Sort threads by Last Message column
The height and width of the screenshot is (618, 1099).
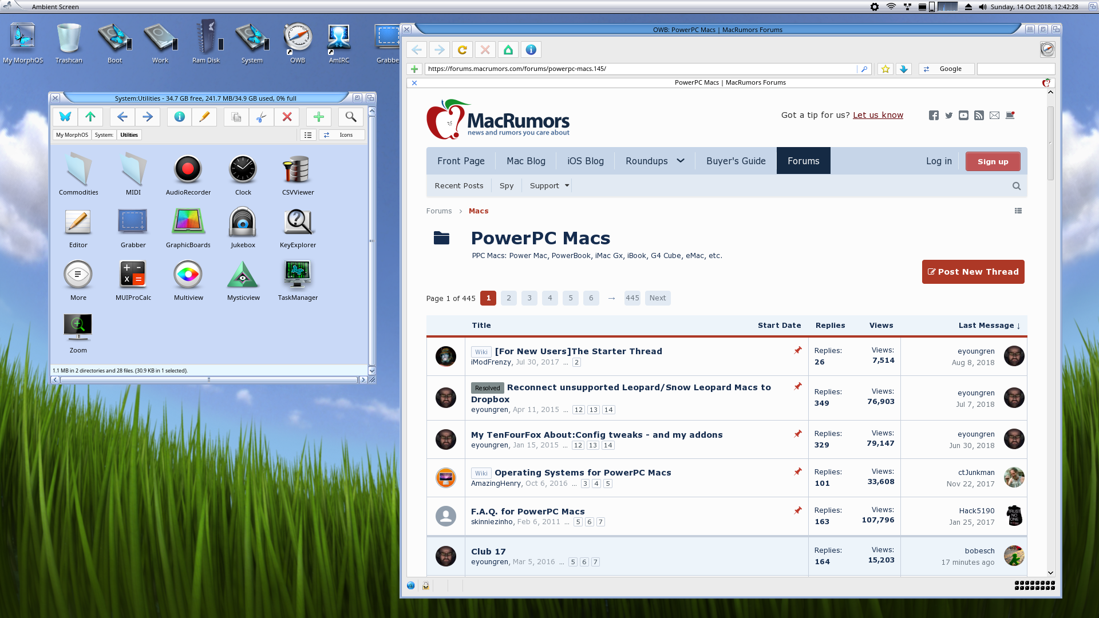(x=989, y=326)
